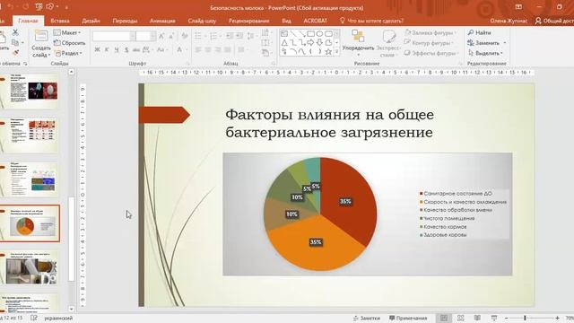
Task: Toggle italic К formatting
Action: (x=107, y=49)
